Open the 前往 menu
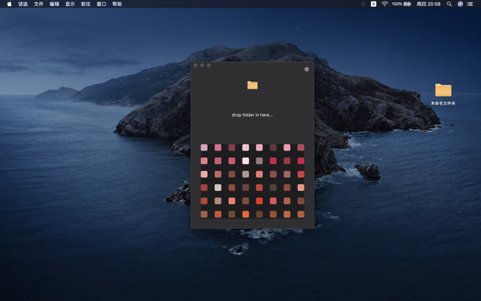The height and width of the screenshot is (301, 481). tap(85, 4)
